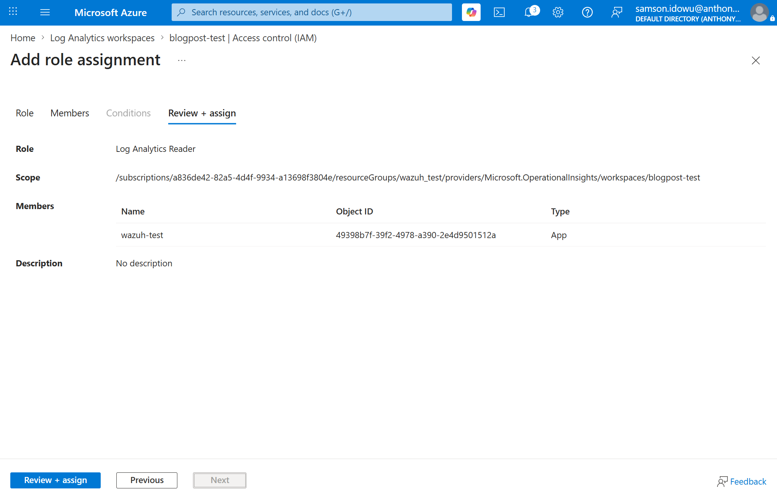The width and height of the screenshot is (777, 501).
Task: Click the greyed Next button
Action: tap(220, 480)
